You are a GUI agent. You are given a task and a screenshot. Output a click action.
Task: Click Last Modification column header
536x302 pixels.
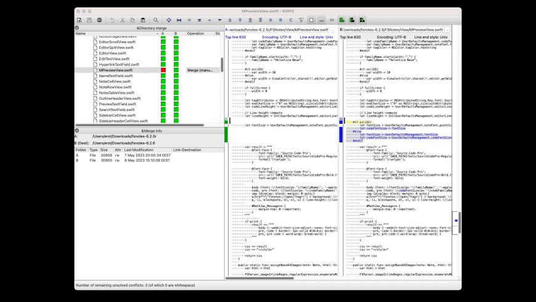[x=148, y=150]
